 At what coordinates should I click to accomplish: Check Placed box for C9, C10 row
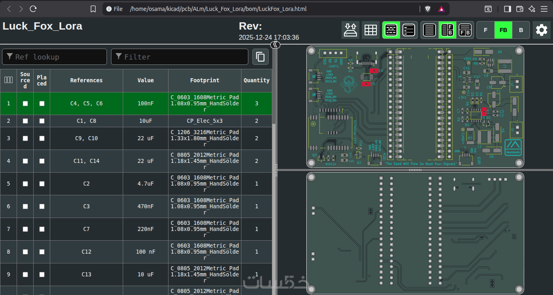point(42,139)
